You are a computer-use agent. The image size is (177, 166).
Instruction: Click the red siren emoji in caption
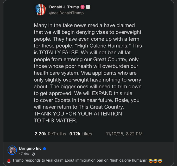coord(9,161)
